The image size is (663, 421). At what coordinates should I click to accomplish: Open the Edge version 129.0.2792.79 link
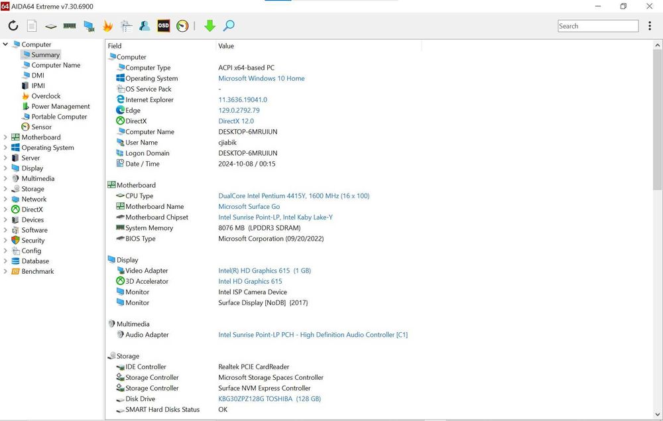[x=239, y=110]
